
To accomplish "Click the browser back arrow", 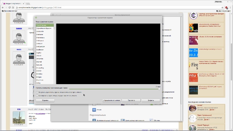I will coord(3,7).
